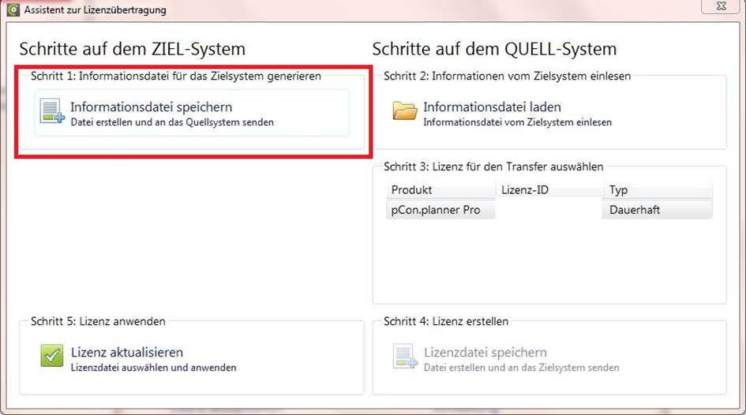Click 'Informationsdatei vom Zielsystem einlesen' description
This screenshot has width=746, height=415.
518,122
